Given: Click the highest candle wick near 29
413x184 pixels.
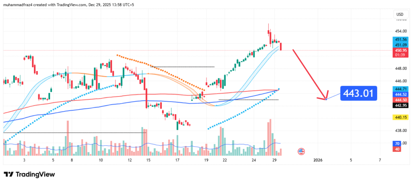Looking at the screenshot, I should 269,26.
